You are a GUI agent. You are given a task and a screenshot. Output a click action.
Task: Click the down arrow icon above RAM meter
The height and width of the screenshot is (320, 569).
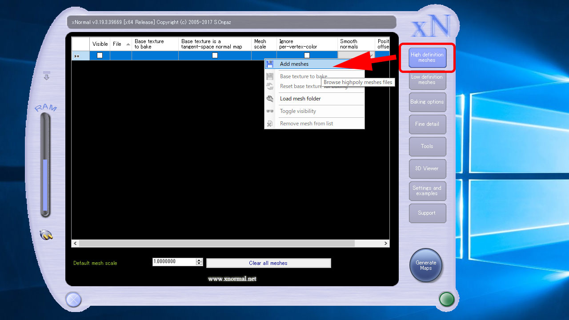pos(47,76)
